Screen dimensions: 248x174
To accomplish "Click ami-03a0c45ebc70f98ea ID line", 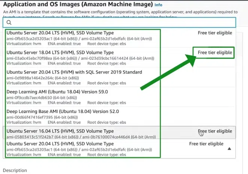I will tap(80, 58).
